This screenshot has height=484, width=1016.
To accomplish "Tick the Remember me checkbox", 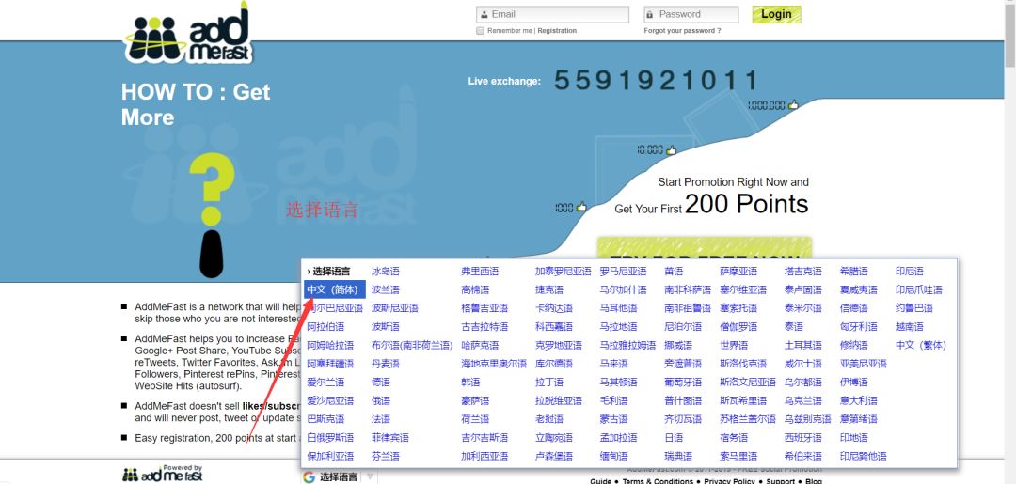I will 480,31.
